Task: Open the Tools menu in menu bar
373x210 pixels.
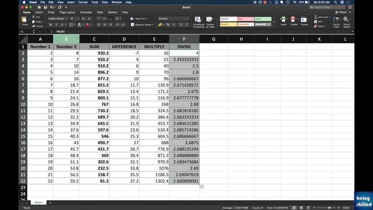Action: click(x=94, y=2)
